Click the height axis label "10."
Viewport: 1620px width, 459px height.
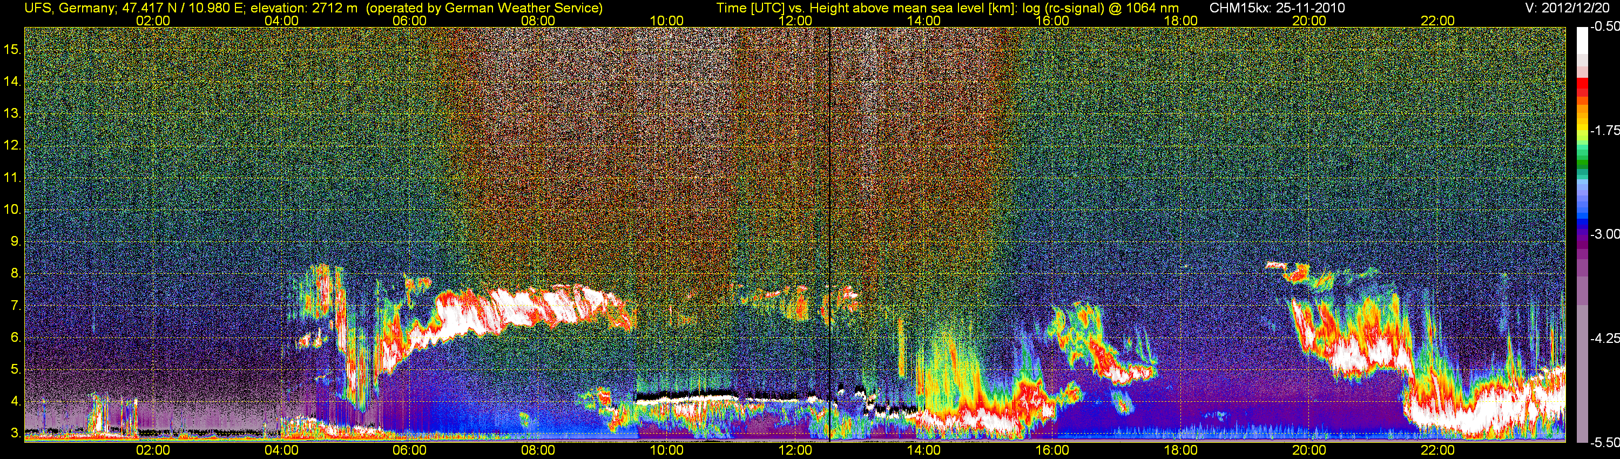pos(12,210)
